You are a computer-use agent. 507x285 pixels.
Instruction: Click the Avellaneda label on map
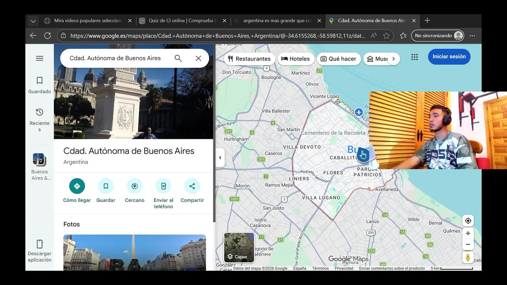[x=387, y=189]
